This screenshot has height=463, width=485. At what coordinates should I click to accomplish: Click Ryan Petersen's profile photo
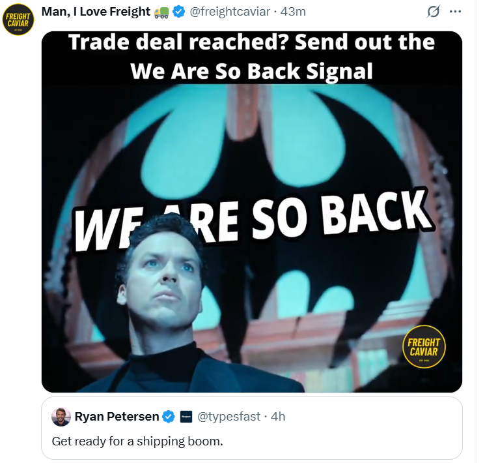click(x=61, y=416)
